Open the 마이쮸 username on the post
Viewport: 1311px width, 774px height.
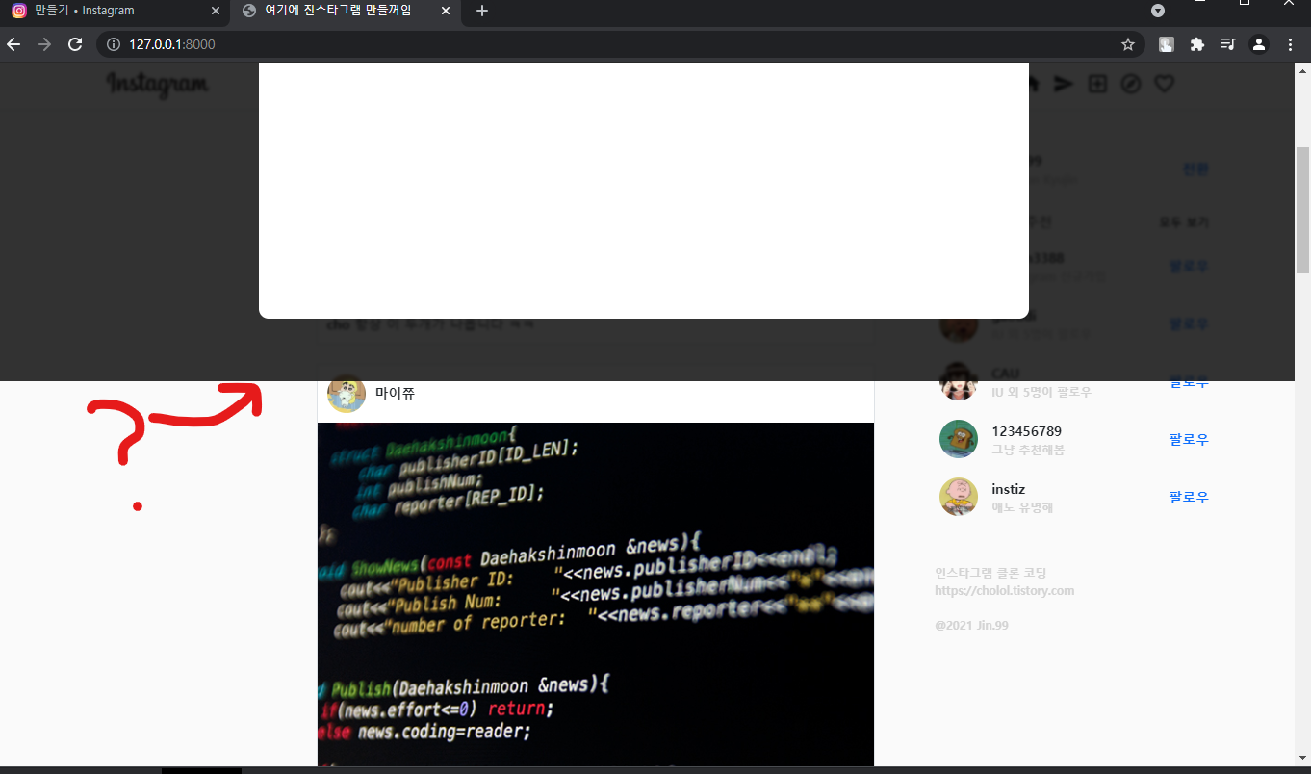coord(395,393)
